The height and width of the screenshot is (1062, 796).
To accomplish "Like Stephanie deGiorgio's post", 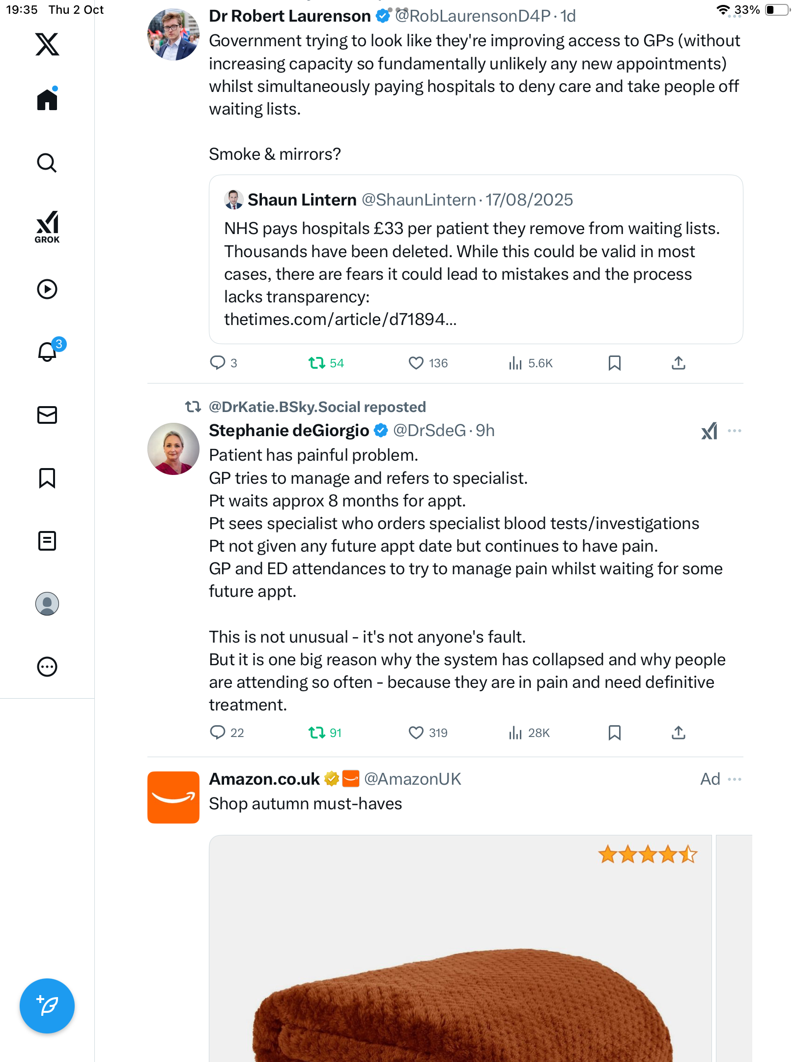I will click(x=416, y=733).
